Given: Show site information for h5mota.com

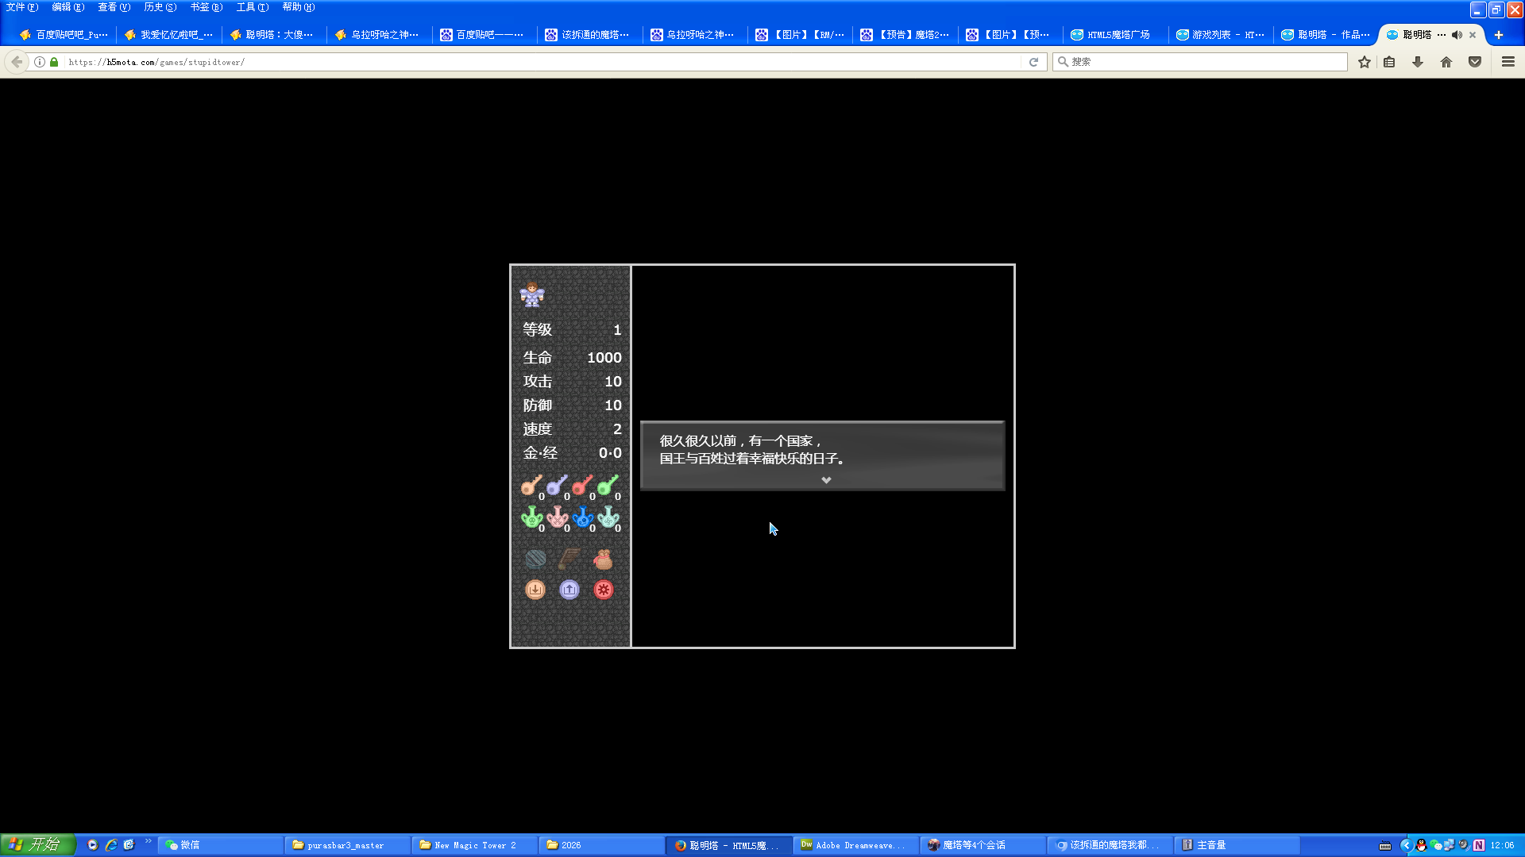Looking at the screenshot, I should tap(39, 62).
